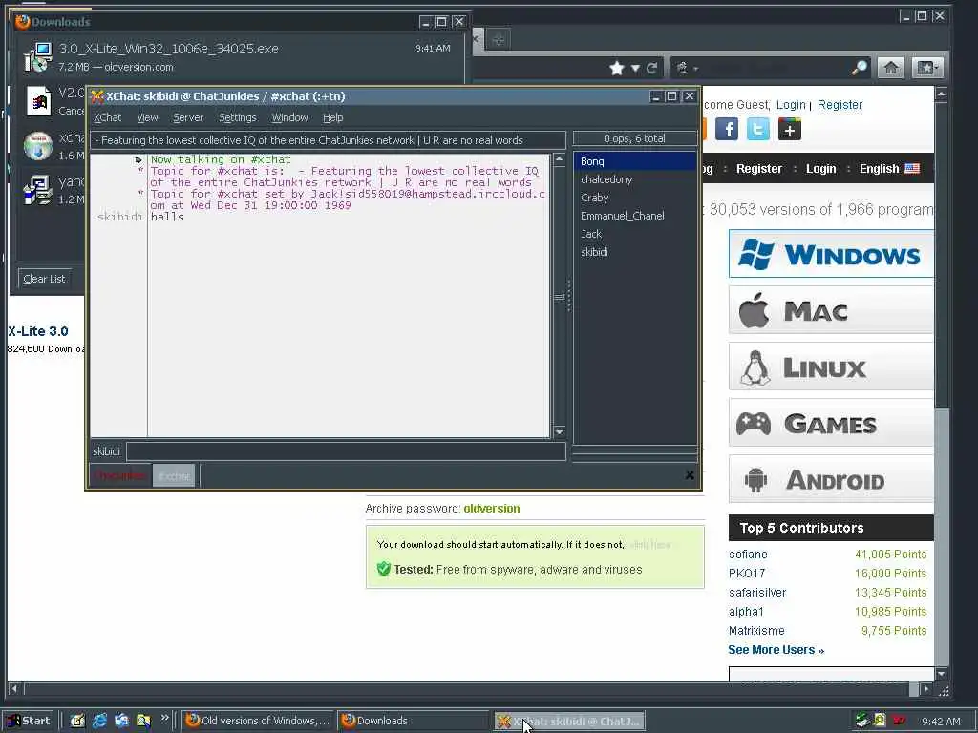This screenshot has height=733, width=978.
Task: Click the XChat message input field
Action: tap(346, 451)
